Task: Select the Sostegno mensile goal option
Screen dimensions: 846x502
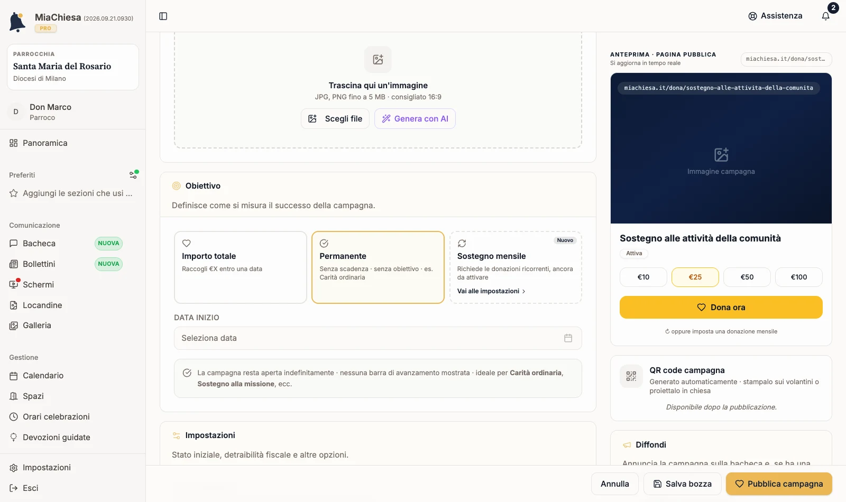Action: click(516, 267)
